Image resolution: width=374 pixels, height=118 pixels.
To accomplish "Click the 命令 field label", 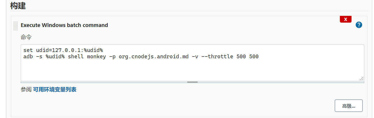I will [x=26, y=37].
